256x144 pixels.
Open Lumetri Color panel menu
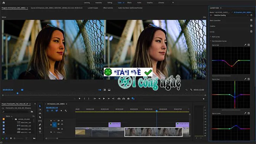[221, 8]
